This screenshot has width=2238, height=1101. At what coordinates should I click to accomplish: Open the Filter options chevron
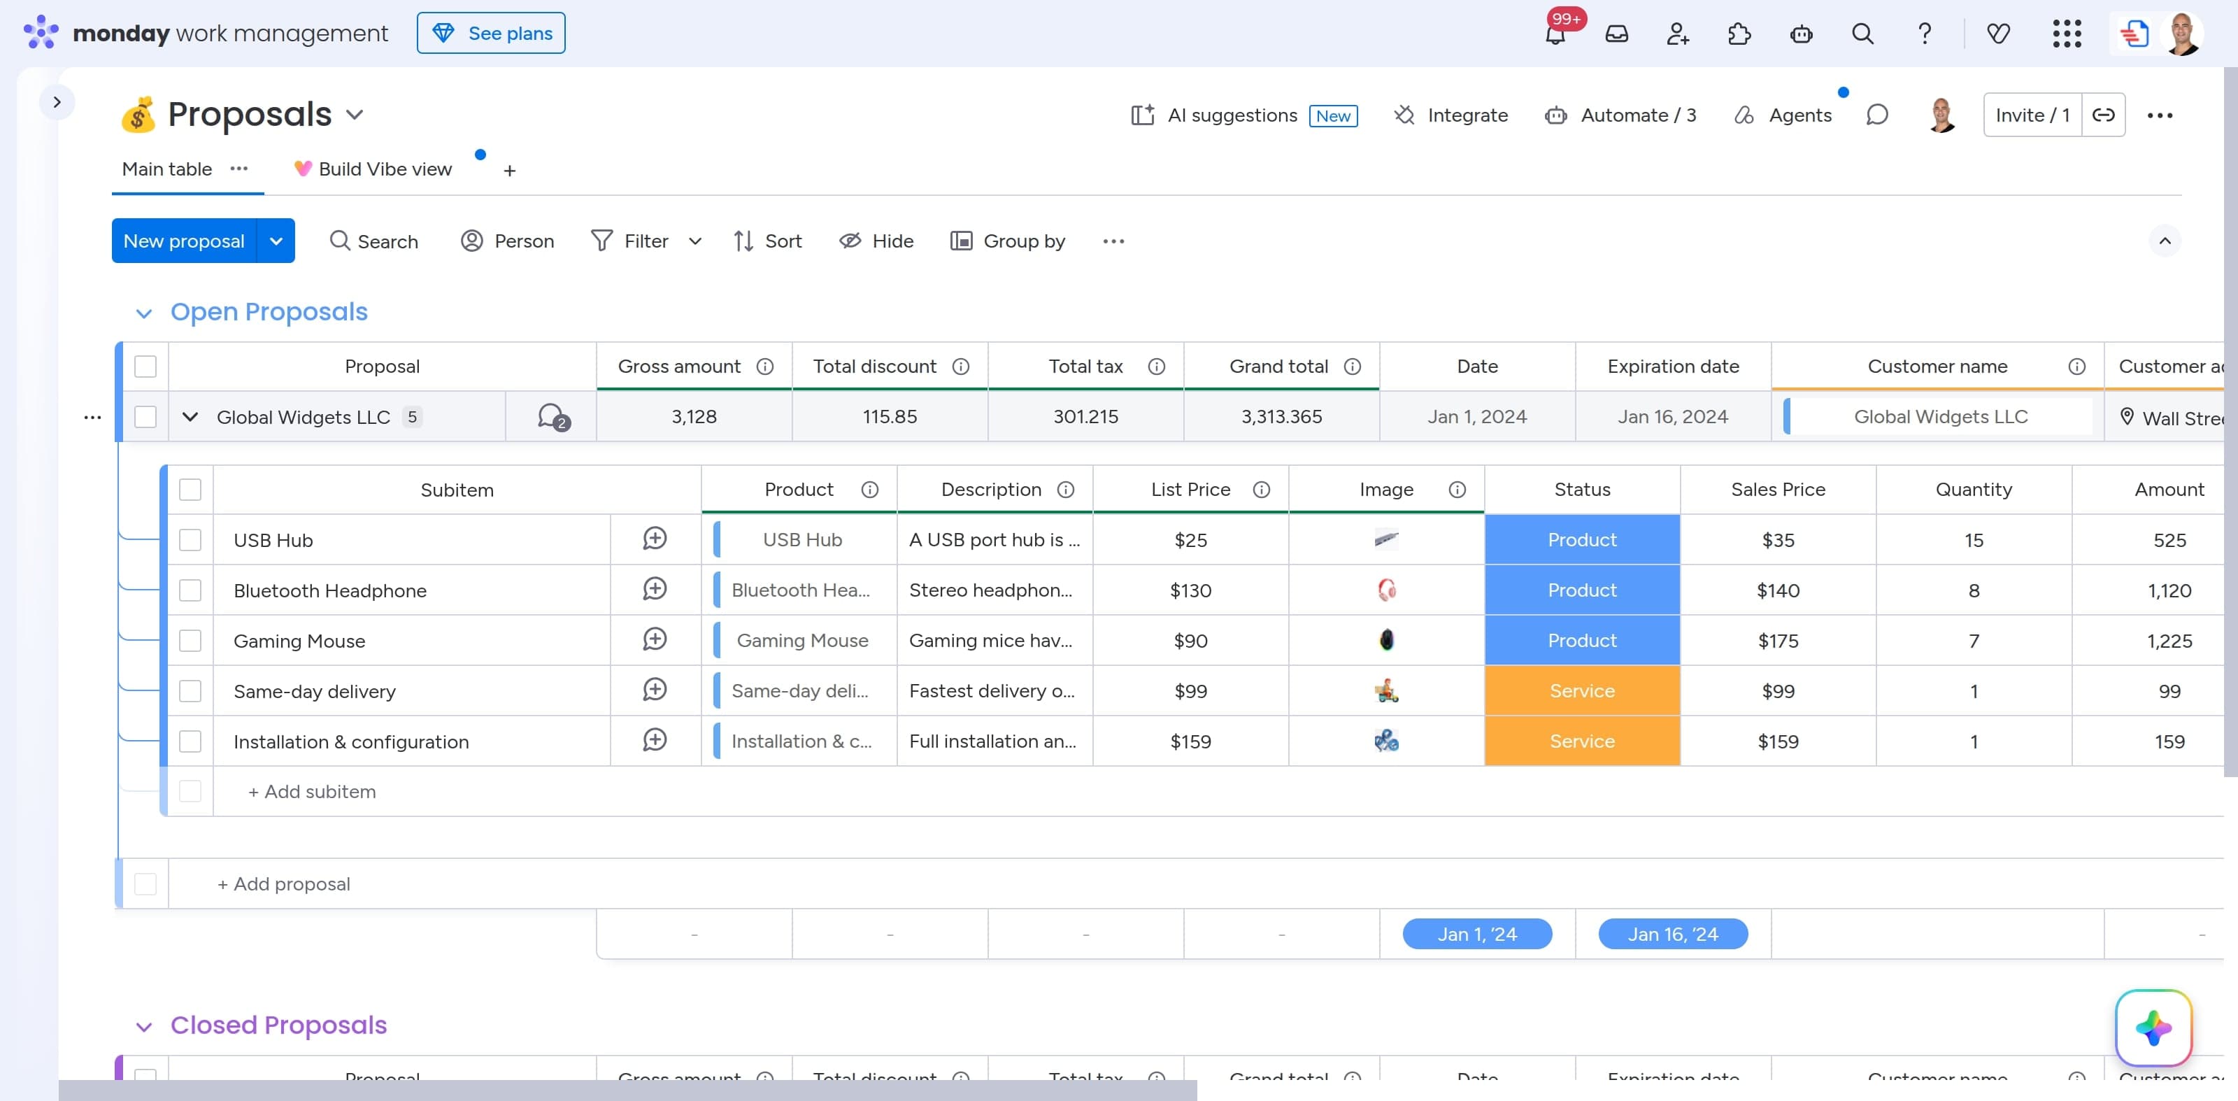click(694, 241)
